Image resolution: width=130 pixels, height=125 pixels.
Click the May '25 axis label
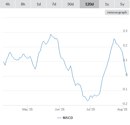tap(27, 109)
